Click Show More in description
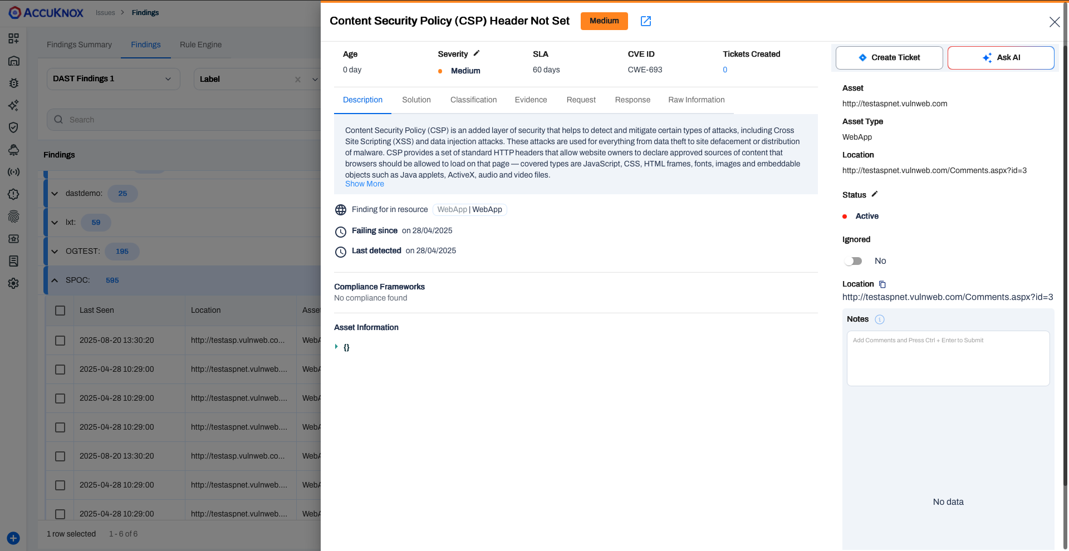This screenshot has height=551, width=1069. pos(364,184)
